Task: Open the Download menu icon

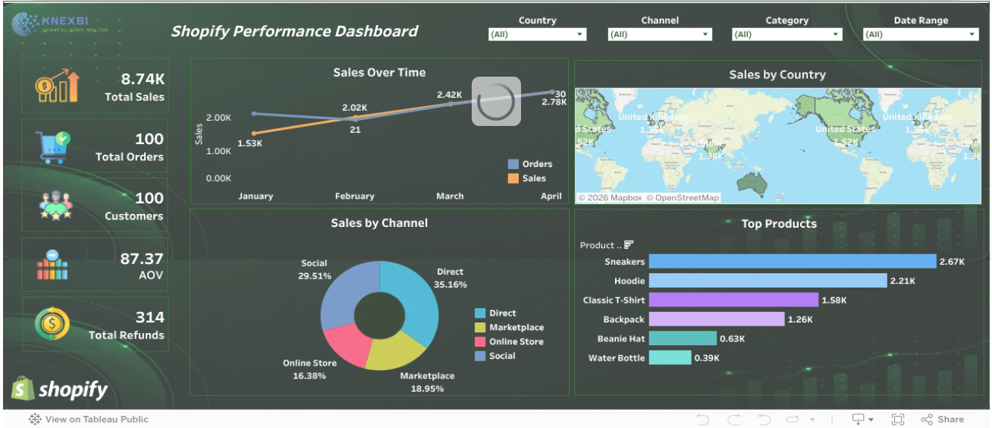Action: click(862, 419)
